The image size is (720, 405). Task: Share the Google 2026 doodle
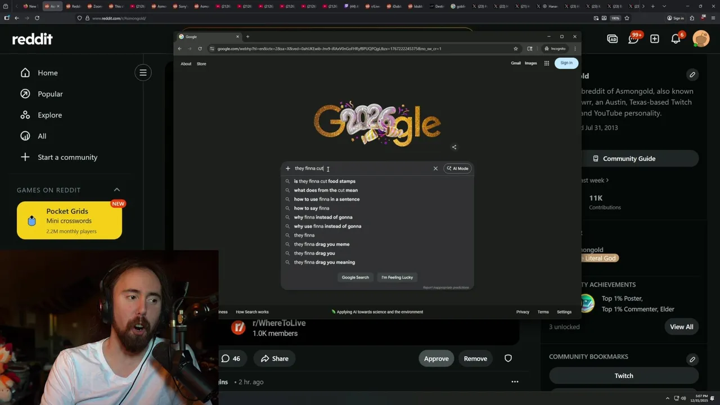click(x=454, y=147)
